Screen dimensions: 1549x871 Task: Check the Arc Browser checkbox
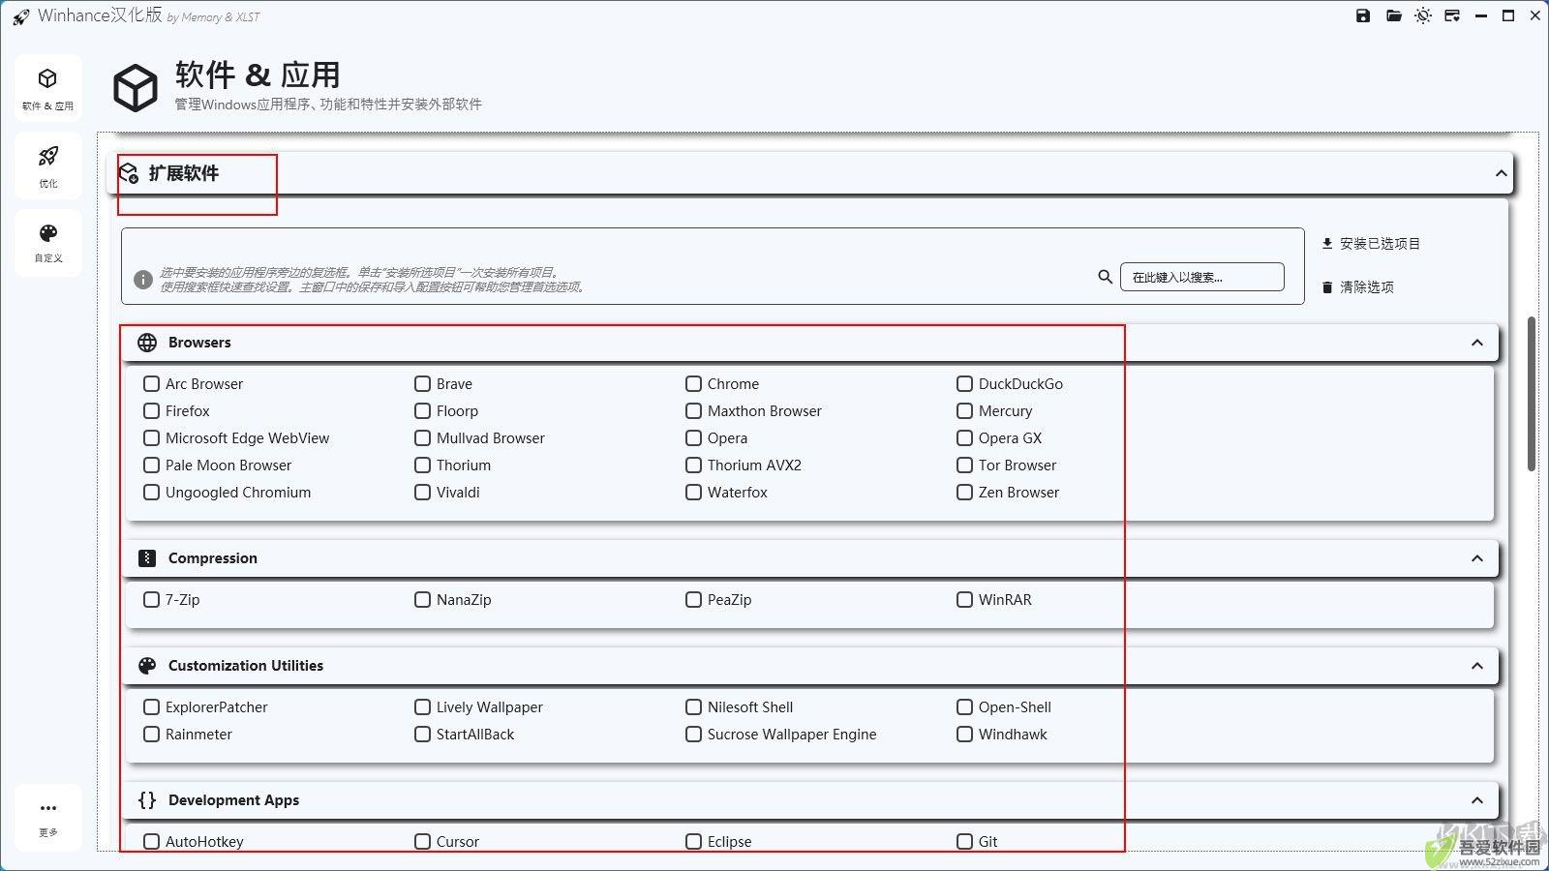tap(151, 384)
